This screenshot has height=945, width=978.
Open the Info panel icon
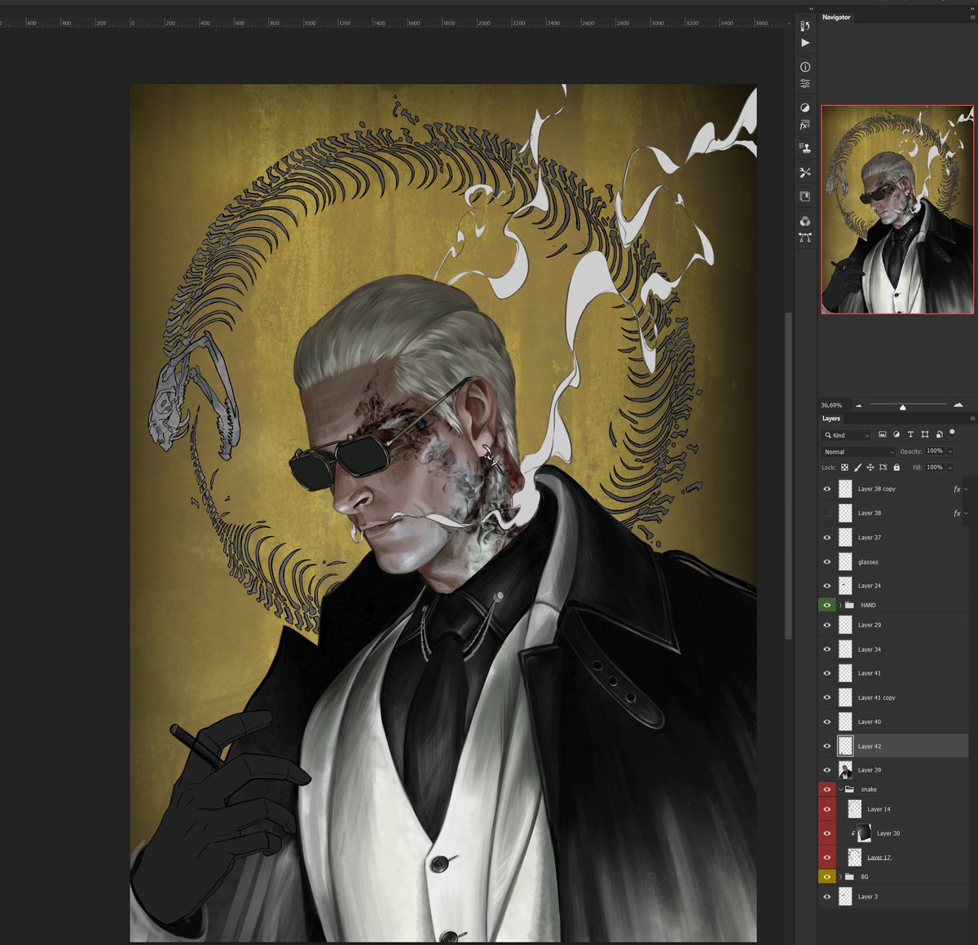pos(805,67)
